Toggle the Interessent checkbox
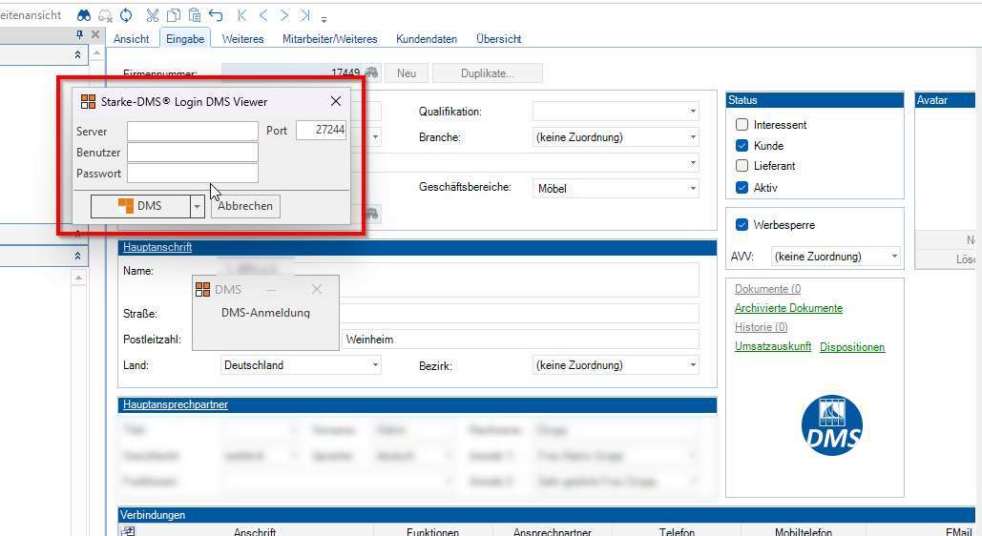The width and height of the screenshot is (982, 536). click(742, 125)
